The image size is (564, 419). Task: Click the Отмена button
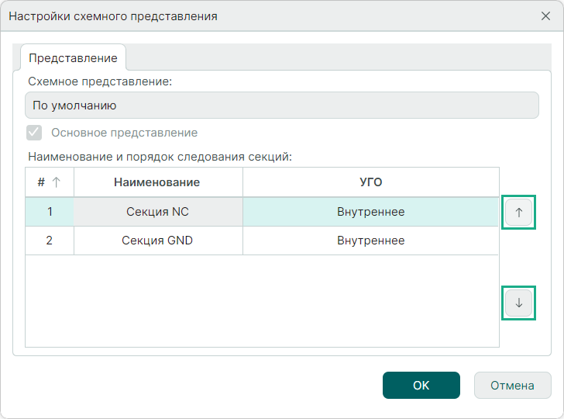[512, 385]
